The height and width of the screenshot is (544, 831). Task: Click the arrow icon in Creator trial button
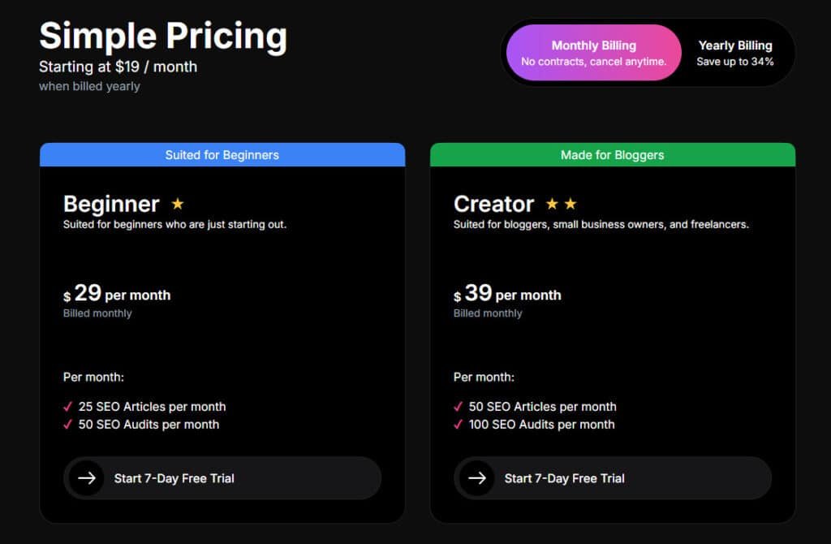click(476, 478)
